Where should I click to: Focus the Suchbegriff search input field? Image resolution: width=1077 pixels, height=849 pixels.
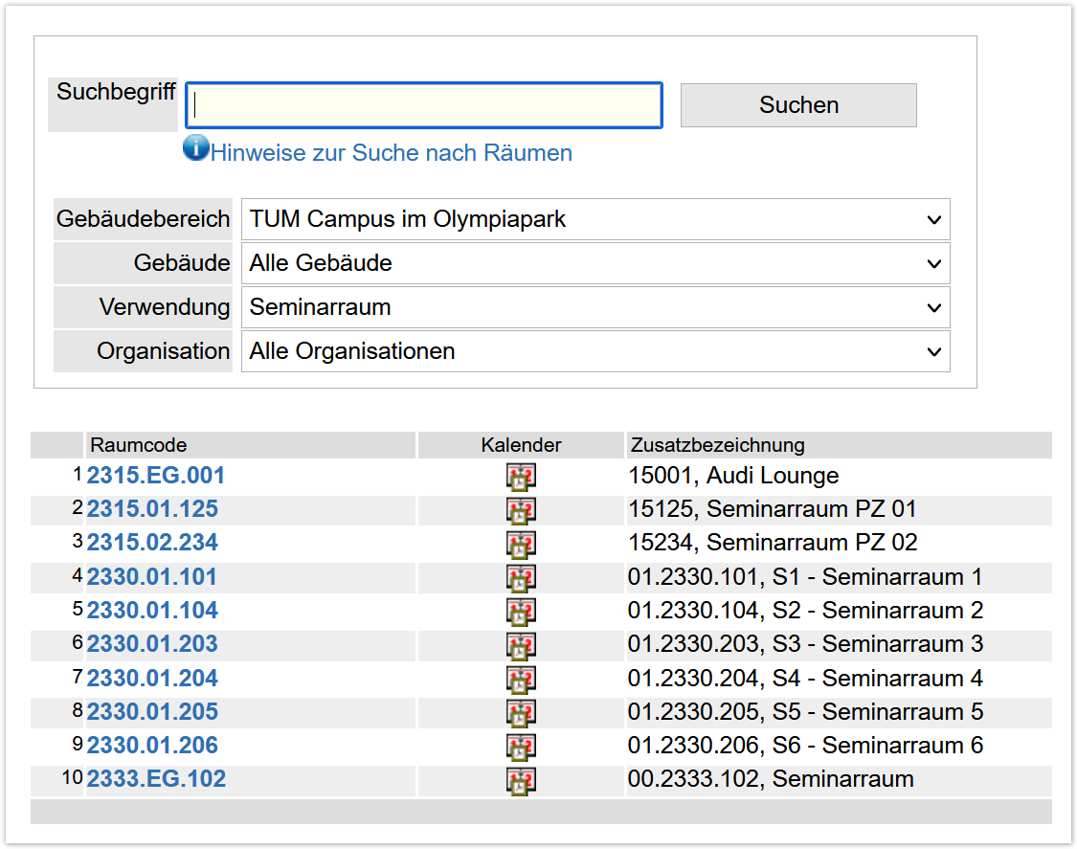tap(423, 105)
